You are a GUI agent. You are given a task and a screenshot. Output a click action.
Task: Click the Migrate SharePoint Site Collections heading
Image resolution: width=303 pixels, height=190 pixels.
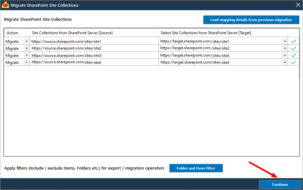(38, 19)
